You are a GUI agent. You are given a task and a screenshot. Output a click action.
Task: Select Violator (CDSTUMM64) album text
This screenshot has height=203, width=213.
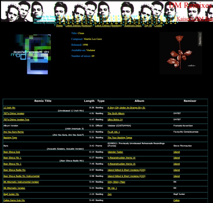click(119, 126)
